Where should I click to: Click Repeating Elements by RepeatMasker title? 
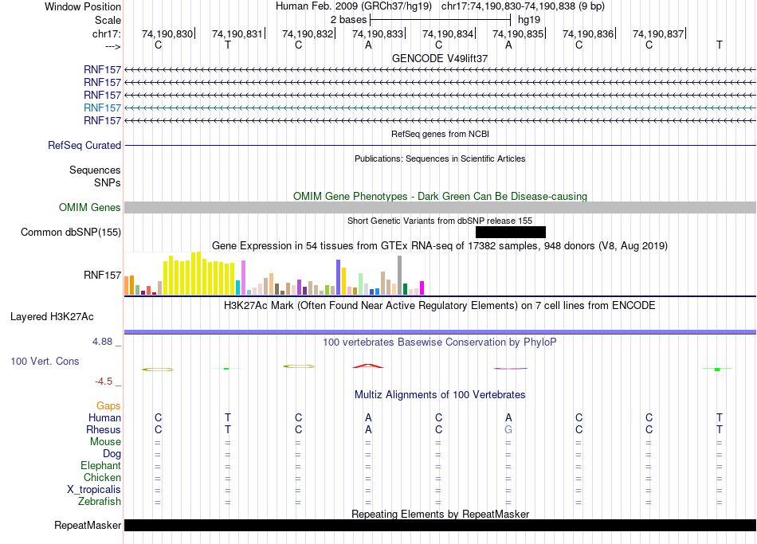click(x=440, y=514)
